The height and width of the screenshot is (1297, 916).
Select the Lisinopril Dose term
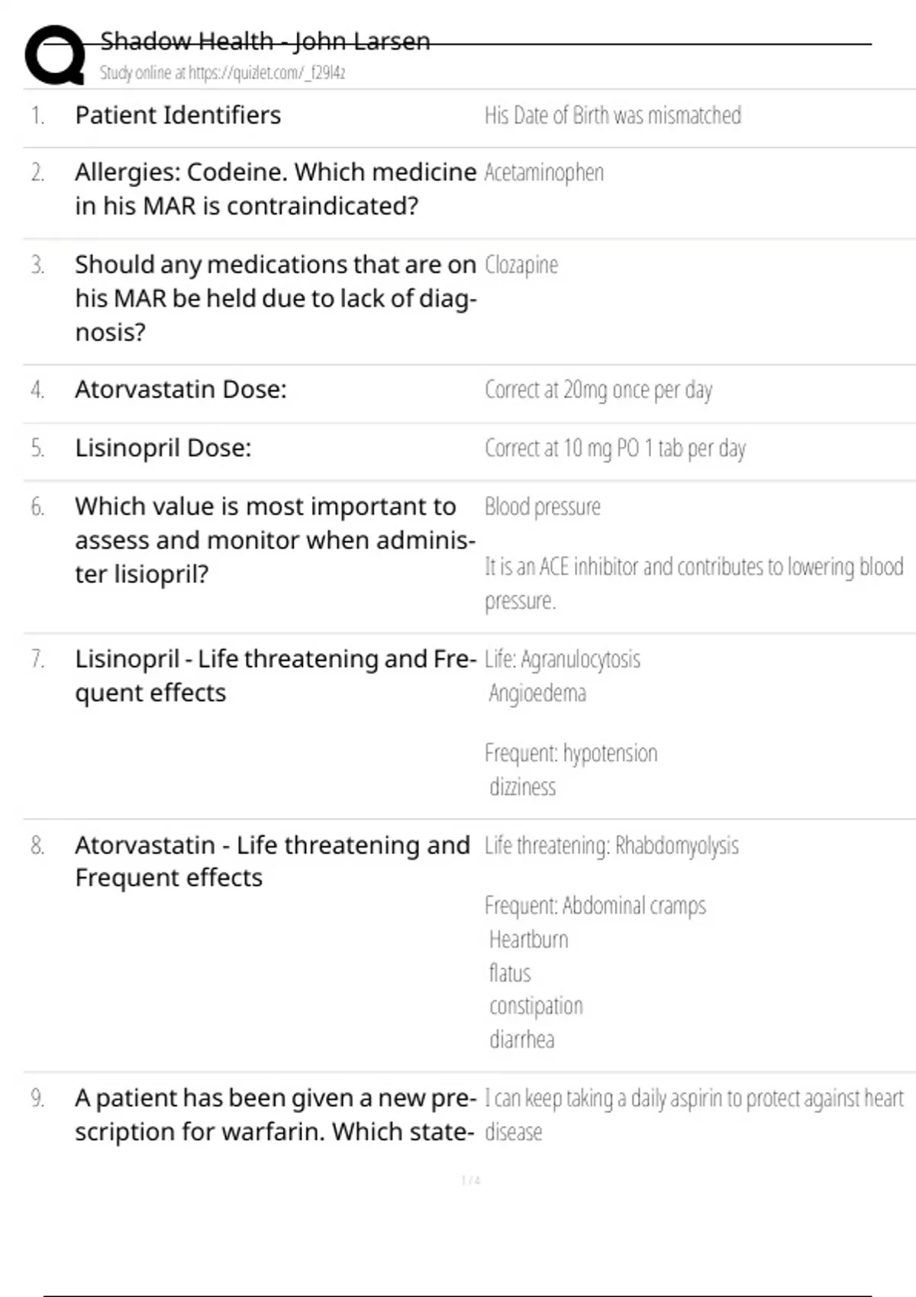(x=163, y=448)
